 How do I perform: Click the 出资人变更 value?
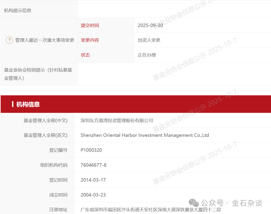tap(149, 40)
